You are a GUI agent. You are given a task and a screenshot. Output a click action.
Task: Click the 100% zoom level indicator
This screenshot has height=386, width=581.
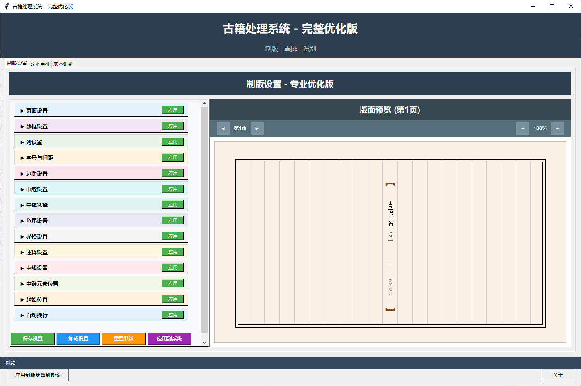pos(540,128)
